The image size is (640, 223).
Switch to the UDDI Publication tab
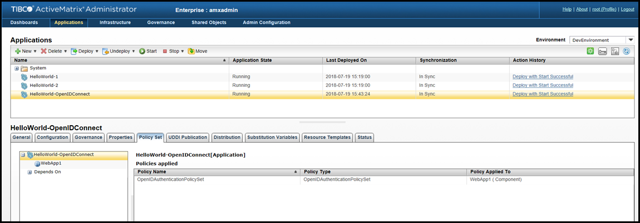point(188,137)
